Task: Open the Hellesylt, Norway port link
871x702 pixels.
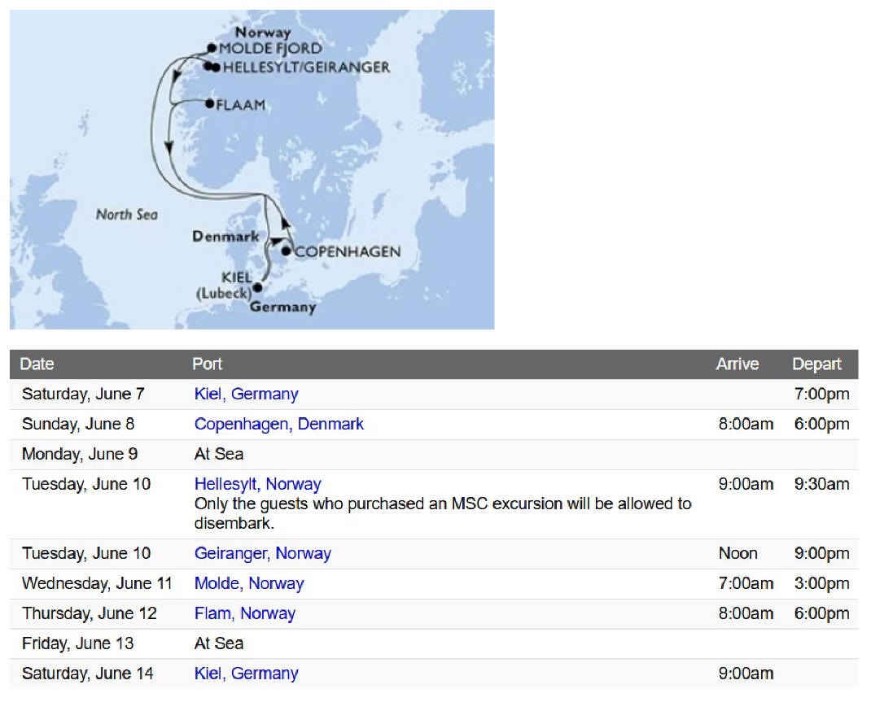Action: point(257,484)
